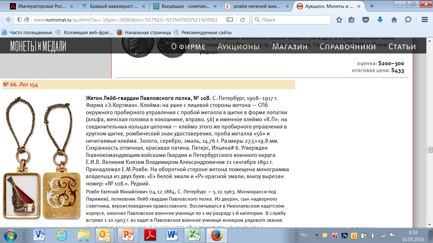The width and height of the screenshot is (433, 243).
Task: Click the globe site info icon
Action: 27,20
